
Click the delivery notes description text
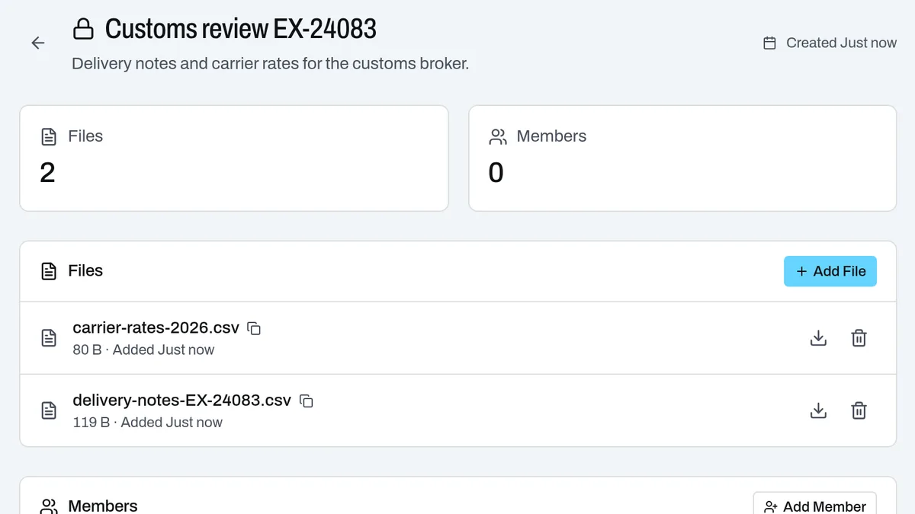click(x=271, y=64)
